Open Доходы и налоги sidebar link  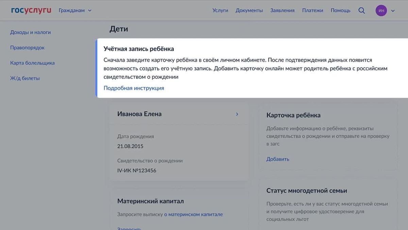(30, 32)
